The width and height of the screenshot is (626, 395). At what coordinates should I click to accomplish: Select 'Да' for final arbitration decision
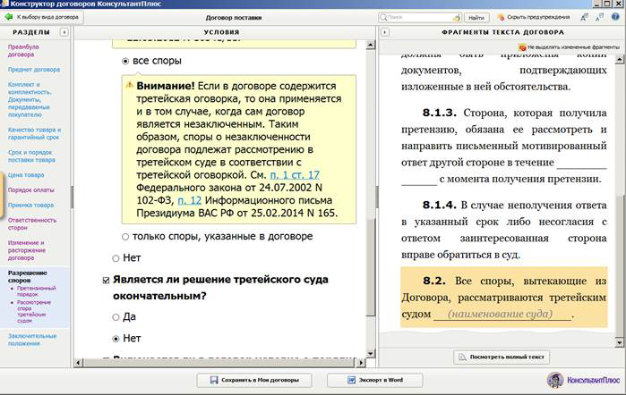tap(116, 317)
